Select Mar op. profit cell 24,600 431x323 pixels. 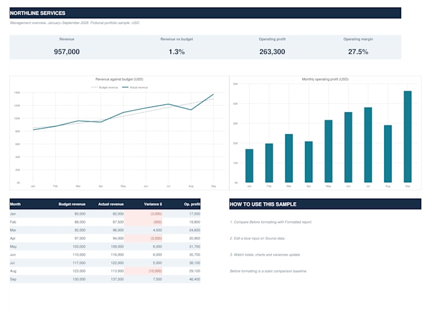click(195, 230)
